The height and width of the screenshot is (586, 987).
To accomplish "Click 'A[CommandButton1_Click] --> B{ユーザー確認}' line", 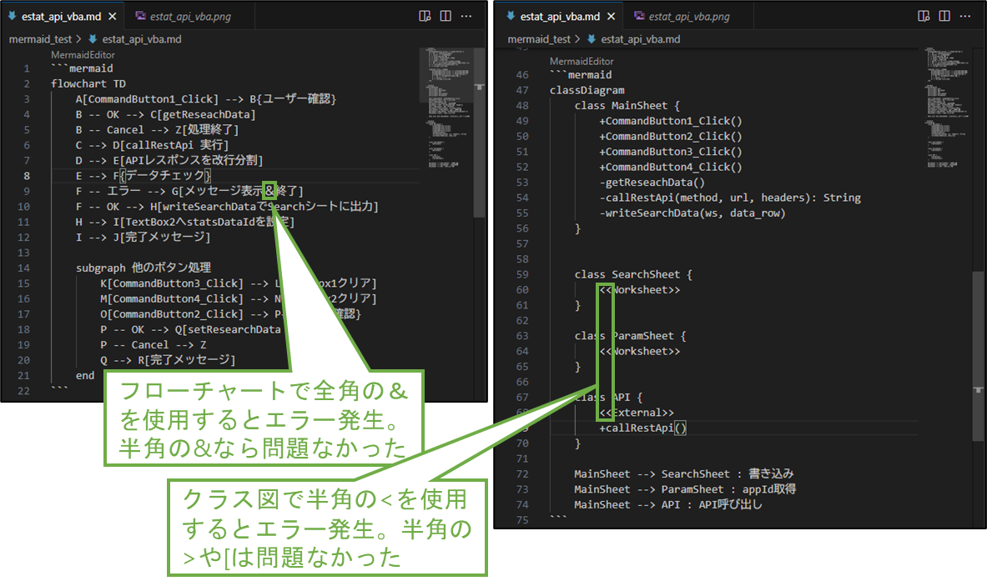I will click(206, 99).
